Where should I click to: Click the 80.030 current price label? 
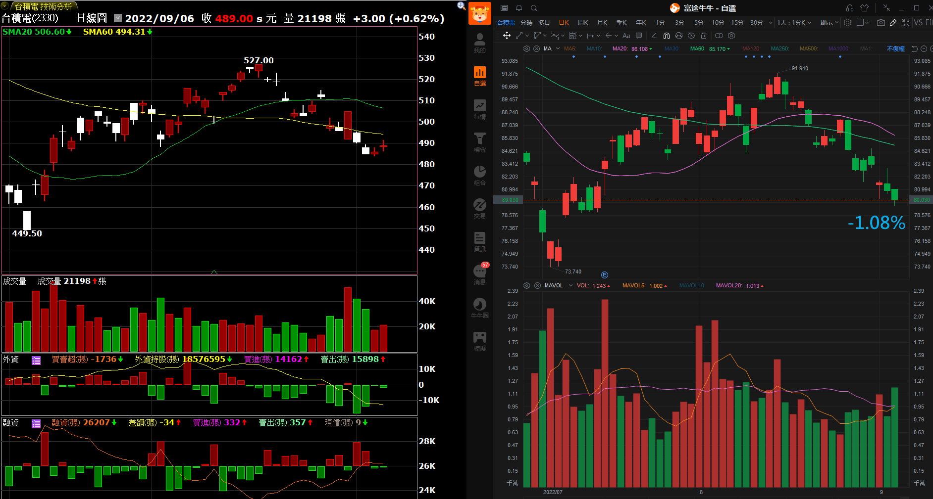pyautogui.click(x=510, y=200)
